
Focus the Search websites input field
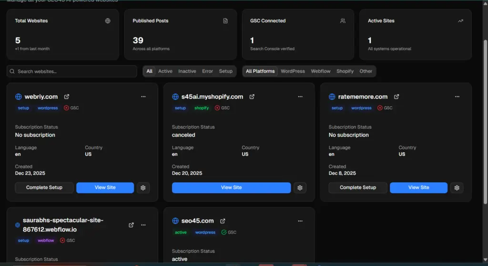tap(72, 72)
